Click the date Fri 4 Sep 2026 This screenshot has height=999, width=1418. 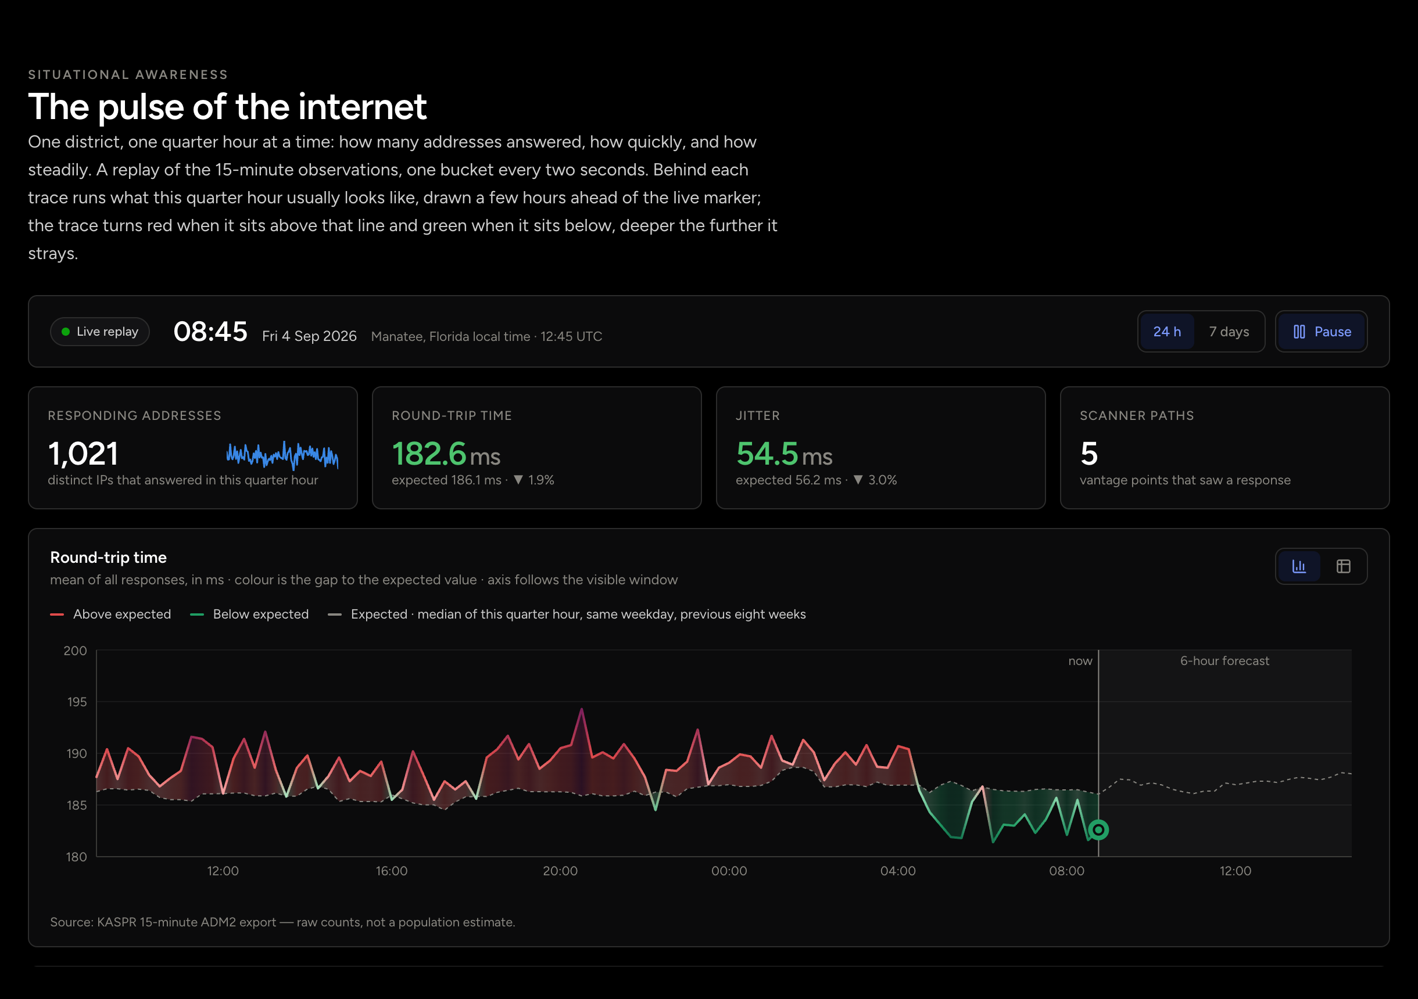click(x=309, y=336)
